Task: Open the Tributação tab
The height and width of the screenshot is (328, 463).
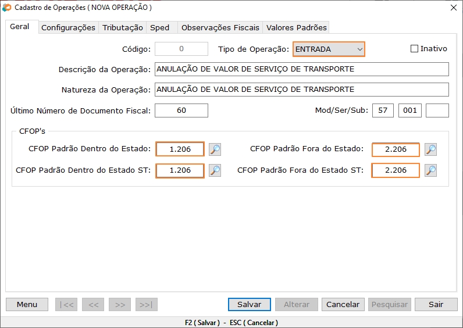Action: (x=123, y=27)
